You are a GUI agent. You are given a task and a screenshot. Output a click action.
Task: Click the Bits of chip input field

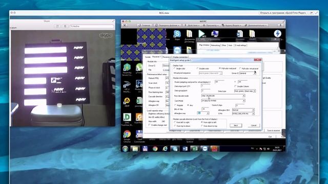[206, 109]
